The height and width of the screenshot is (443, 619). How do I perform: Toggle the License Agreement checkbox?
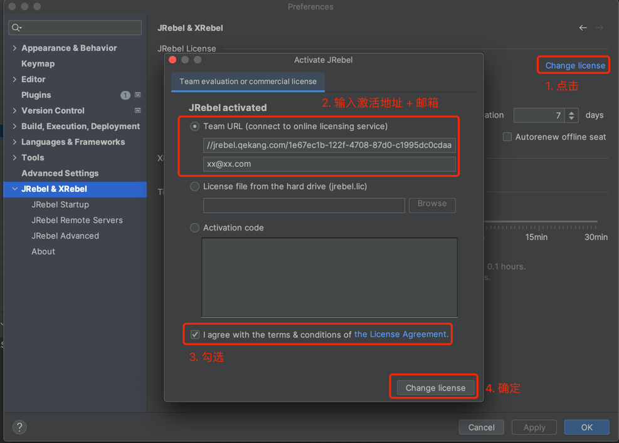coord(195,335)
